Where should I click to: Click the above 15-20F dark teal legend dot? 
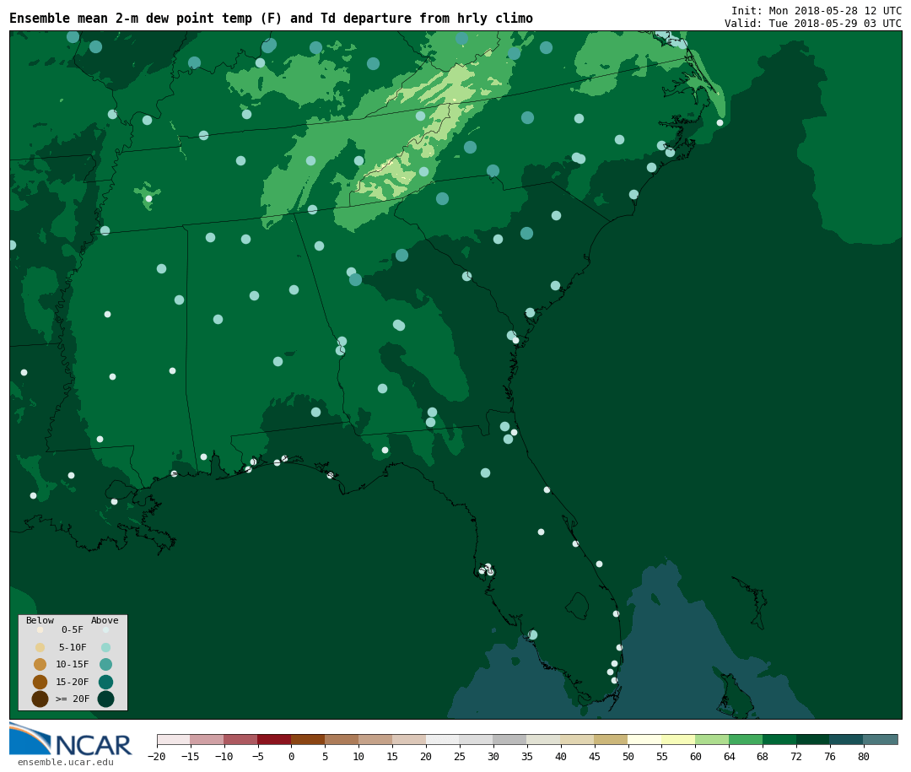point(105,682)
